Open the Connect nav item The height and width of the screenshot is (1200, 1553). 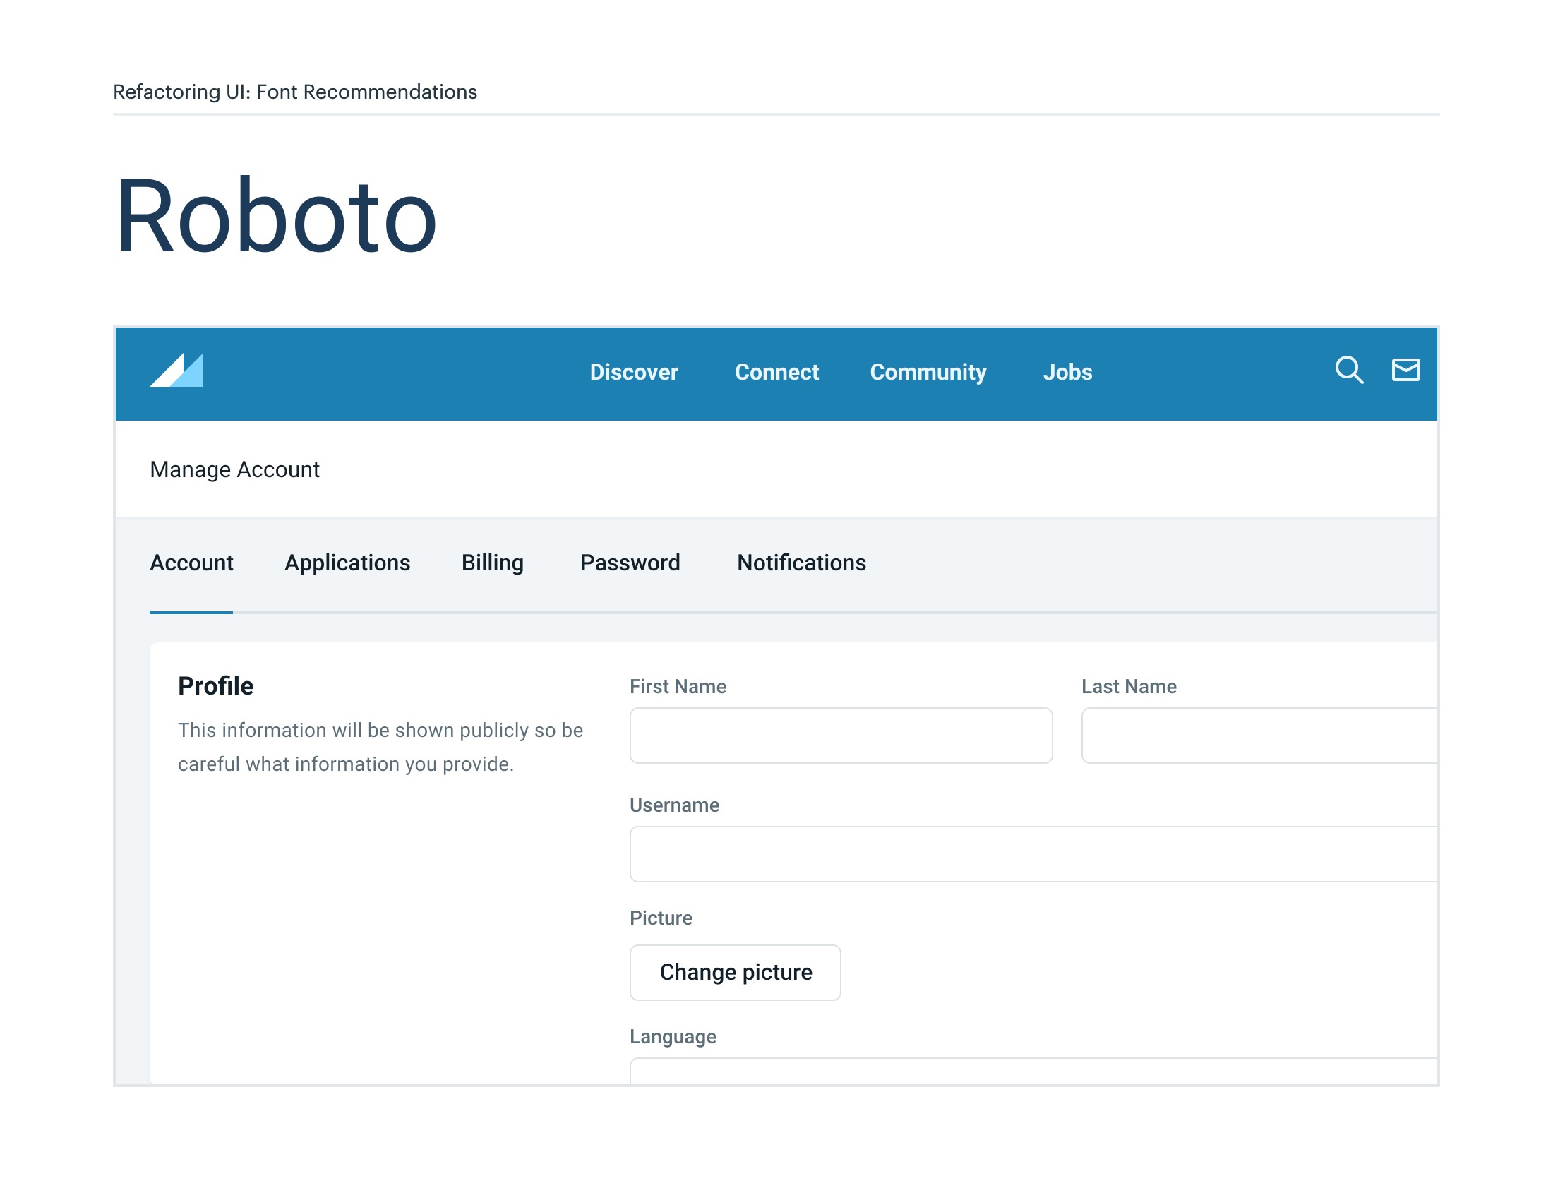(x=776, y=372)
